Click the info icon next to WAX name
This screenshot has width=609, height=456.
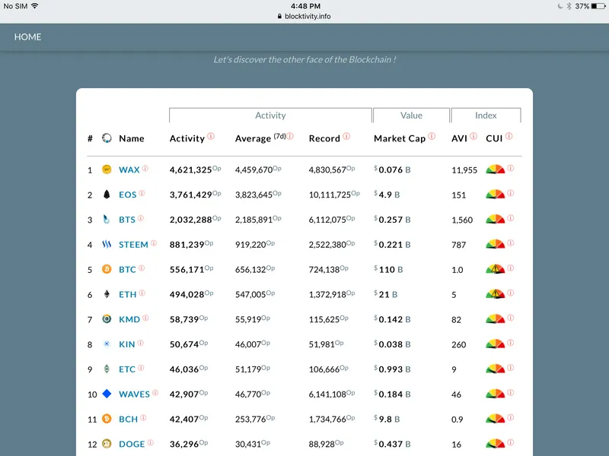coord(145,168)
